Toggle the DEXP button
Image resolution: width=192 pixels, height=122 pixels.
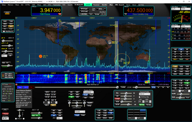tap(117, 104)
